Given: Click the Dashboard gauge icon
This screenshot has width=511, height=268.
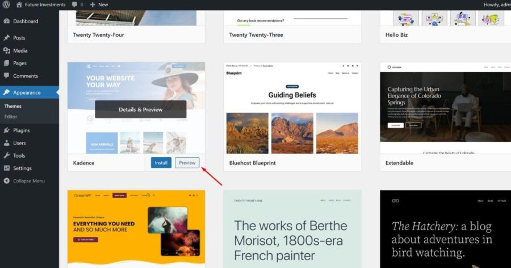Looking at the screenshot, I should (7, 21).
